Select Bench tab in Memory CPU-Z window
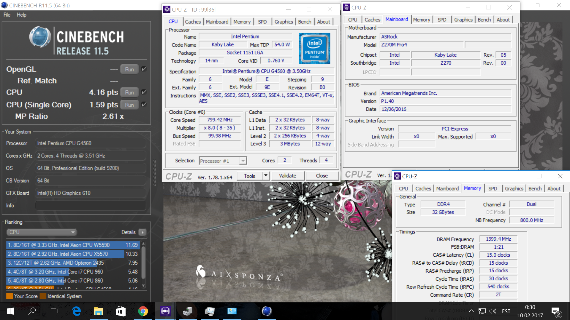Image resolution: width=570 pixels, height=320 pixels. (535, 188)
